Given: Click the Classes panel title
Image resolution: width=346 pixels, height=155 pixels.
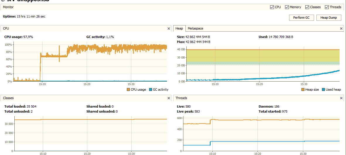Looking at the screenshot, I should (x=8, y=98).
